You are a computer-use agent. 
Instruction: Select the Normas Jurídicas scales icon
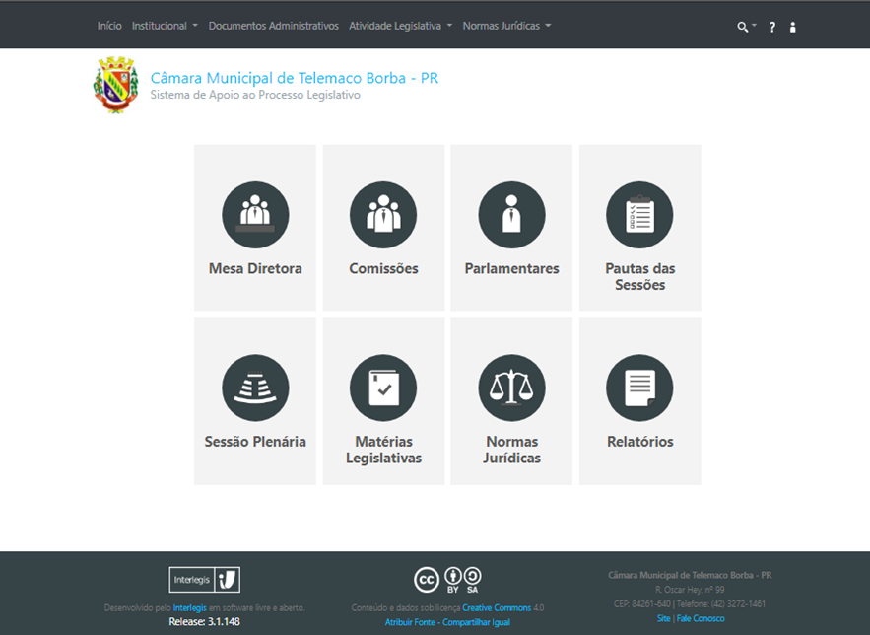pyautogui.click(x=511, y=388)
